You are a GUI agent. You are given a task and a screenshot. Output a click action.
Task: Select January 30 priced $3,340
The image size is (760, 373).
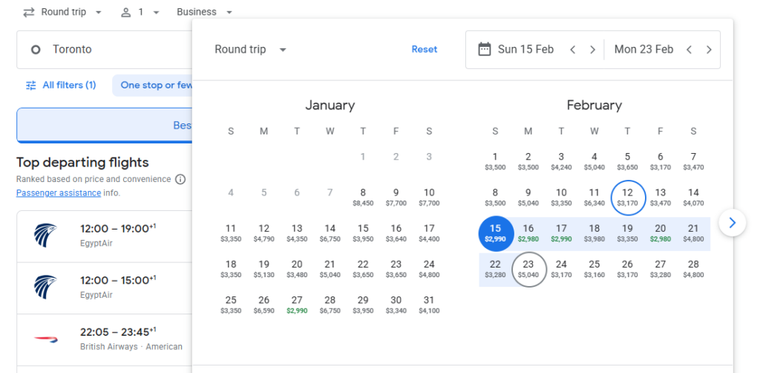[x=396, y=305]
